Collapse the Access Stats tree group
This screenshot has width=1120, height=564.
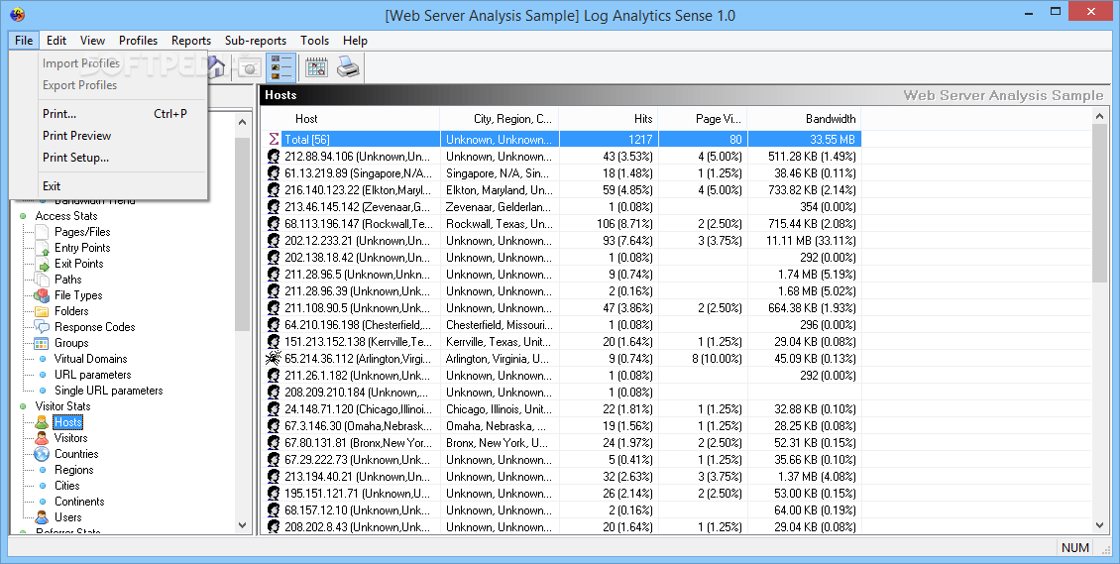23,216
